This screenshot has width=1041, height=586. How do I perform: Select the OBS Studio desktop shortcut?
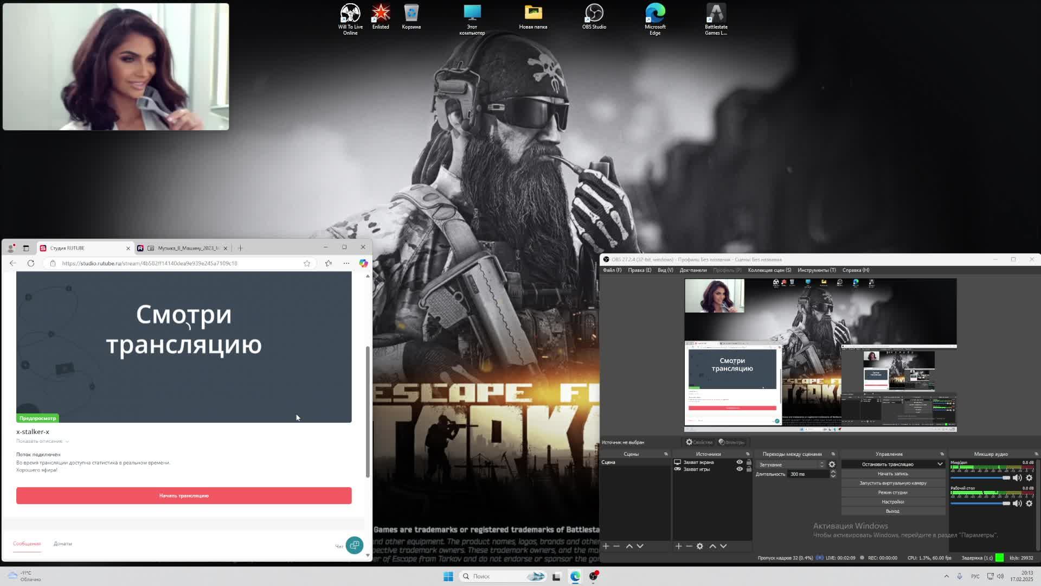(594, 16)
